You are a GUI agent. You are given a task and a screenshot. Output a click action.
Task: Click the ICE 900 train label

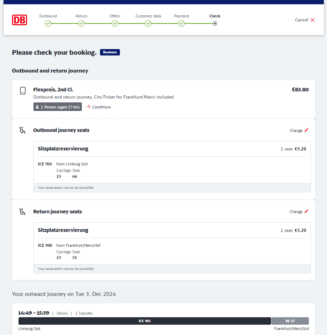click(x=45, y=245)
